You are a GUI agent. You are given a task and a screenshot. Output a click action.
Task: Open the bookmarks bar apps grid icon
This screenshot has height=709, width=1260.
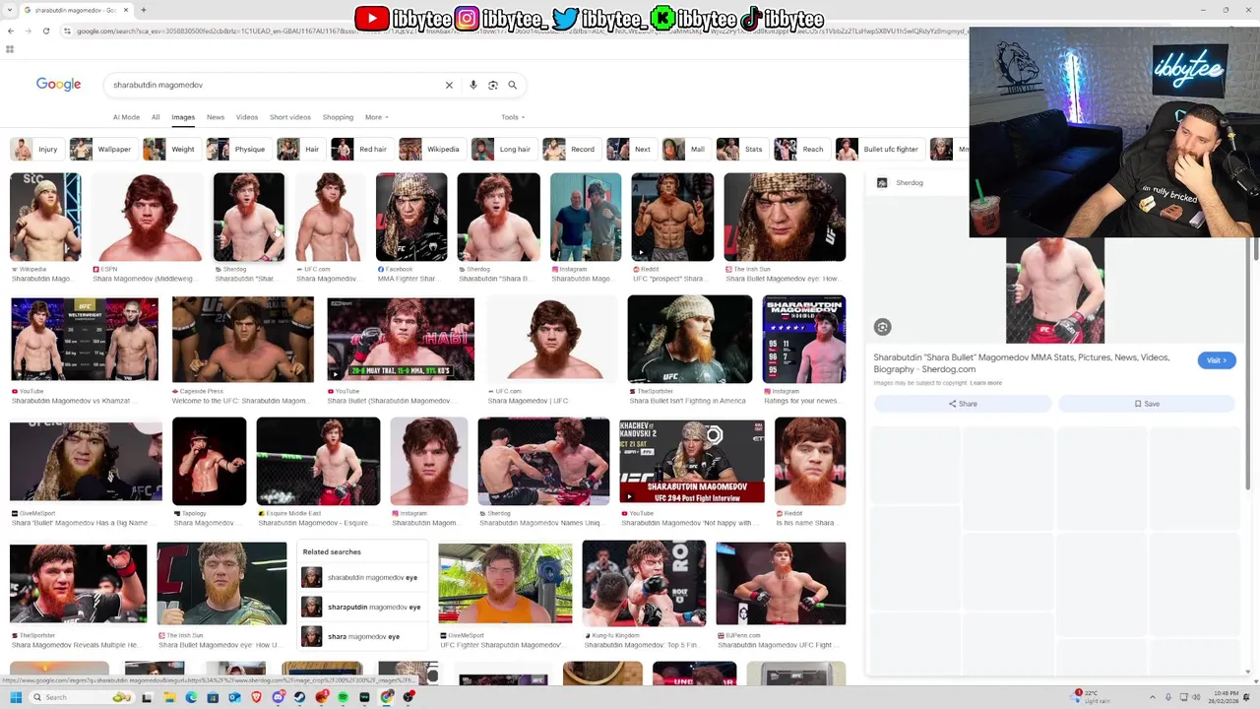10,49
